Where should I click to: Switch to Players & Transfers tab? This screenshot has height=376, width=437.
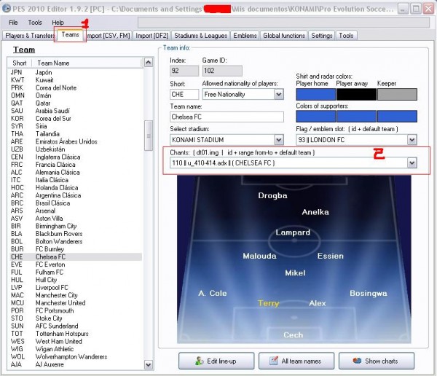tap(30, 36)
